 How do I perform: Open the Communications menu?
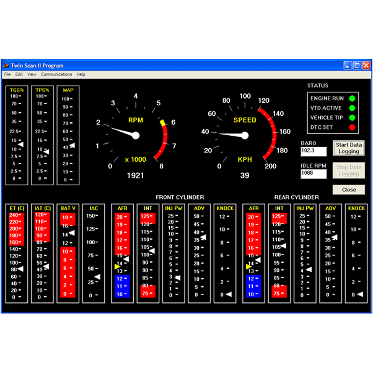tap(56, 75)
